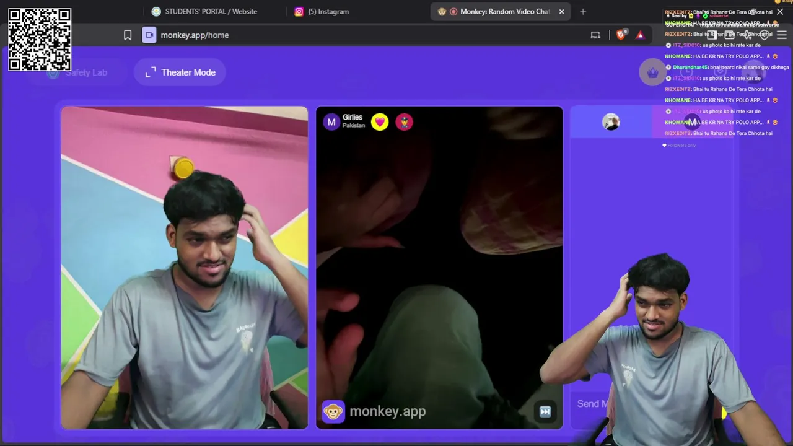Click the Theater Mode button
The width and height of the screenshot is (793, 446).
[x=180, y=72]
